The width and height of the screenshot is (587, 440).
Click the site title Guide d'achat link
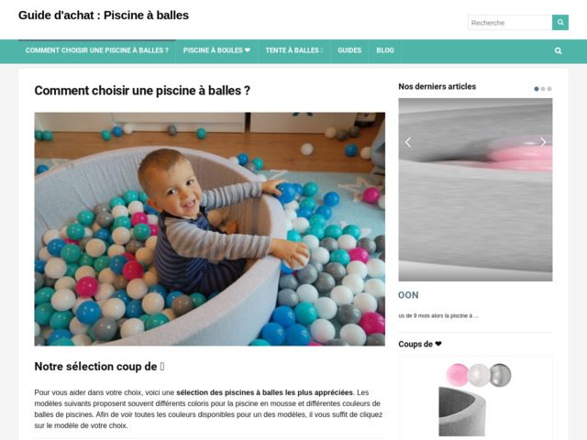(104, 16)
